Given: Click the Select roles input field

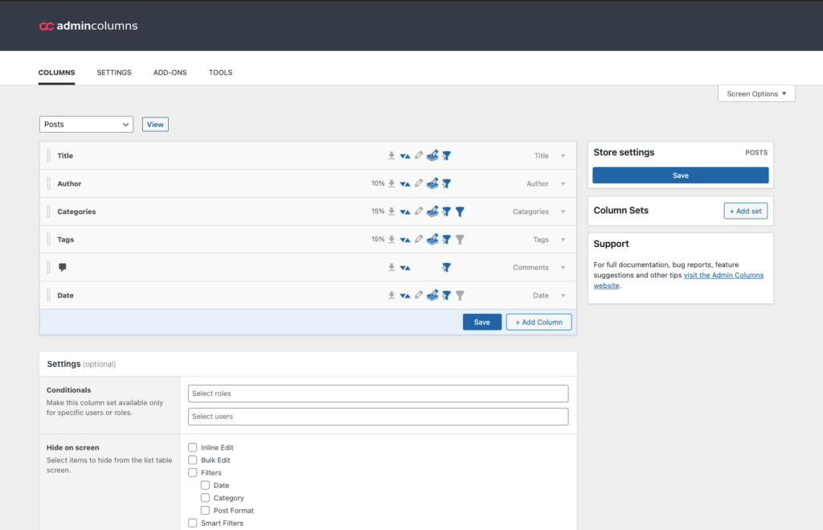Looking at the screenshot, I should tap(378, 393).
